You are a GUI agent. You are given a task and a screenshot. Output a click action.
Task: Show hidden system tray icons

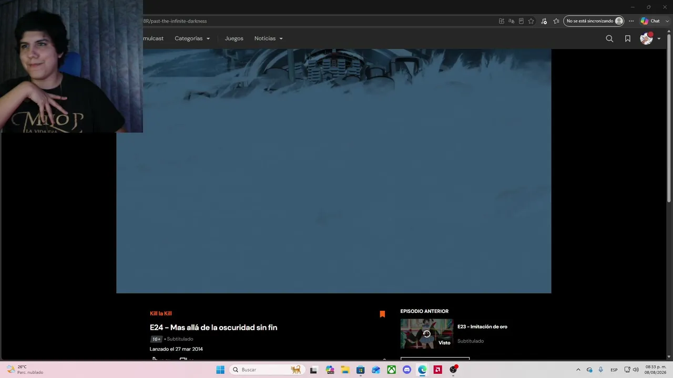(578, 370)
